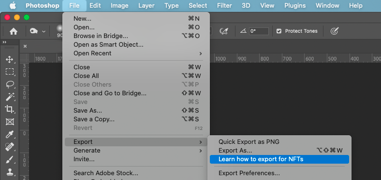The width and height of the screenshot is (381, 180).
Task: Toggle the Protect Tones checkbox
Action: pos(279,31)
